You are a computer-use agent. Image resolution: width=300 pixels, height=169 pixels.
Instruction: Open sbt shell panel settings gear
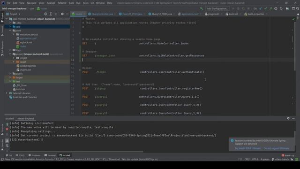tap(288, 118)
